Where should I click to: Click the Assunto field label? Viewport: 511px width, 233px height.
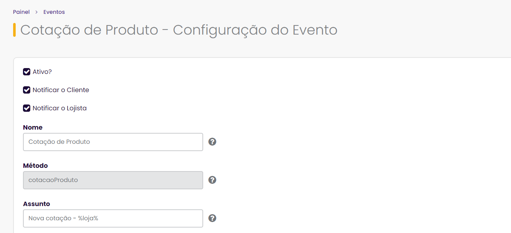pos(36,204)
